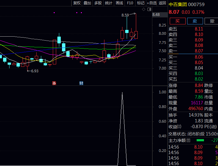Image resolution: width=218 pixels, height=166 pixels.
Task: Open the blue 财 financial marker
Action: click(81, 83)
